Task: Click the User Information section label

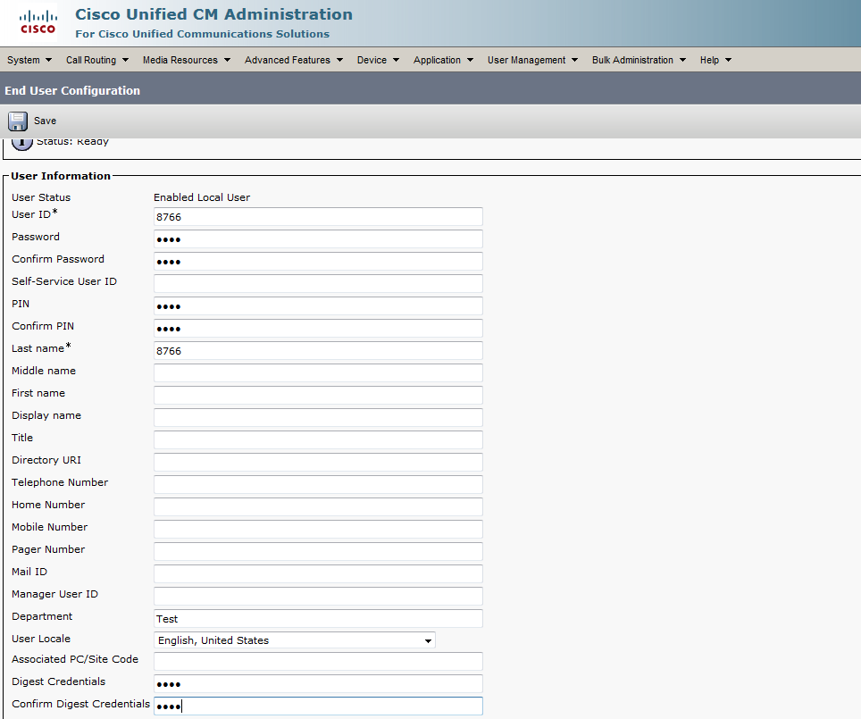Action: (61, 176)
